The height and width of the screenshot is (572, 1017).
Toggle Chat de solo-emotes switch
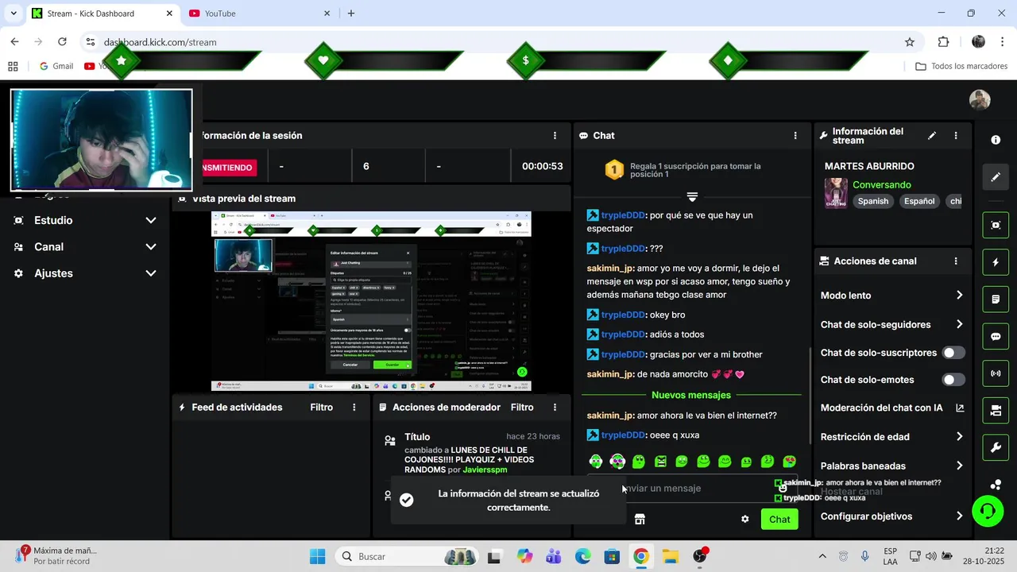click(x=953, y=380)
